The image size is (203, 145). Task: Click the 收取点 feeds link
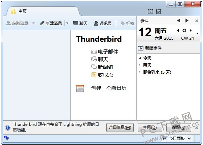(x=102, y=75)
